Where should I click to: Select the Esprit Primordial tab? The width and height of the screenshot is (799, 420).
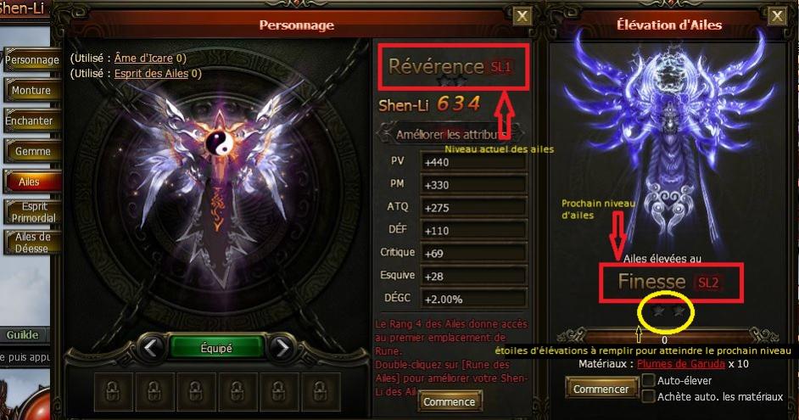coord(32,212)
